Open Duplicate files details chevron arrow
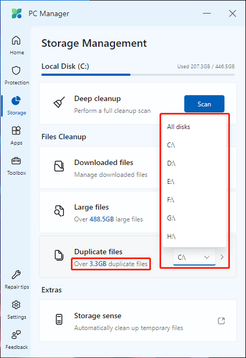 point(222,257)
